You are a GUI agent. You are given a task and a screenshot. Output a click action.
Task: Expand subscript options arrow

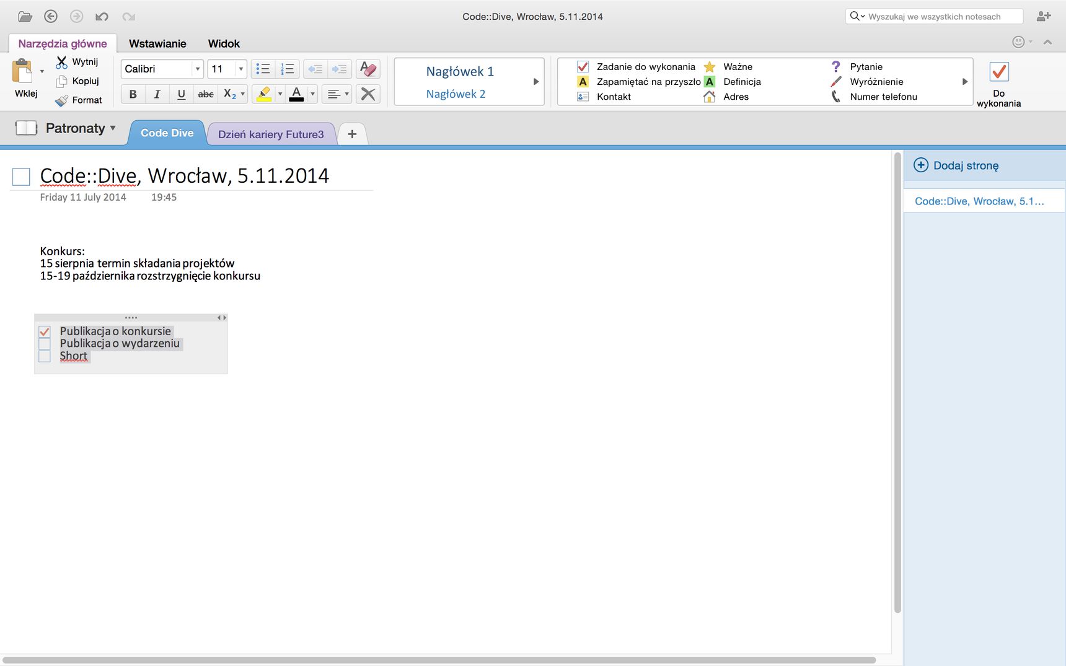[243, 94]
